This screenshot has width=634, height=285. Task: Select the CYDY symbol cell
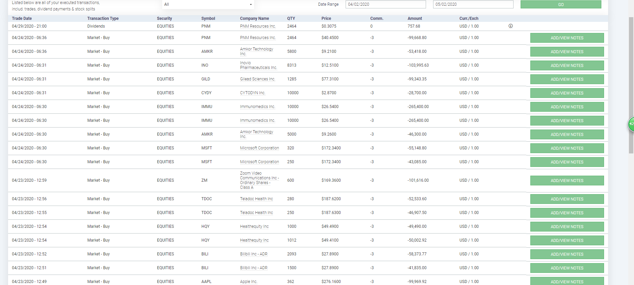[x=206, y=93]
